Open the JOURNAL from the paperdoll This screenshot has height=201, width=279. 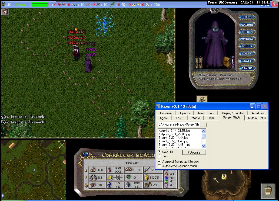[247, 39]
